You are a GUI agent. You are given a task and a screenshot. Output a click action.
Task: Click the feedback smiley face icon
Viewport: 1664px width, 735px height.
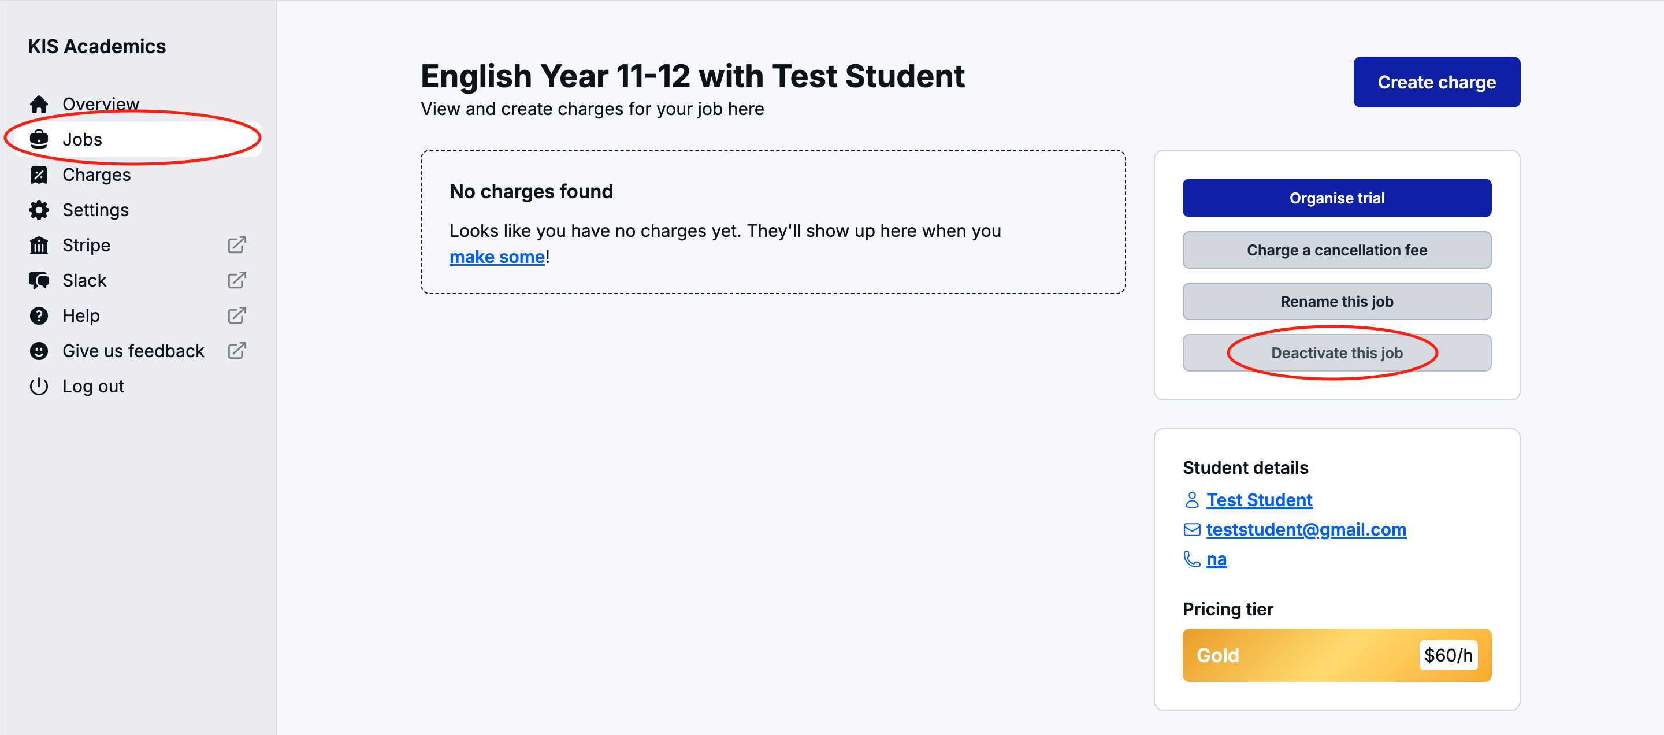coord(39,351)
